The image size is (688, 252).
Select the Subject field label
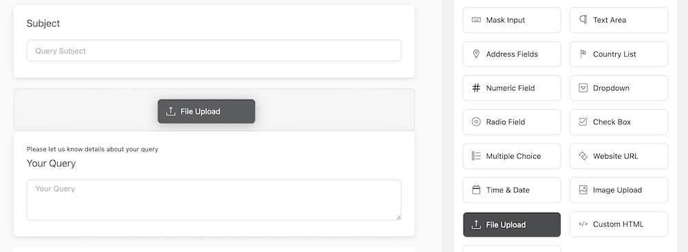[43, 23]
